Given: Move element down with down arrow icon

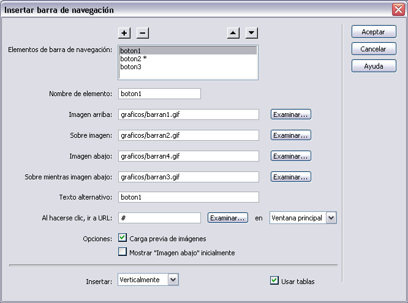Looking at the screenshot, I should click(252, 33).
